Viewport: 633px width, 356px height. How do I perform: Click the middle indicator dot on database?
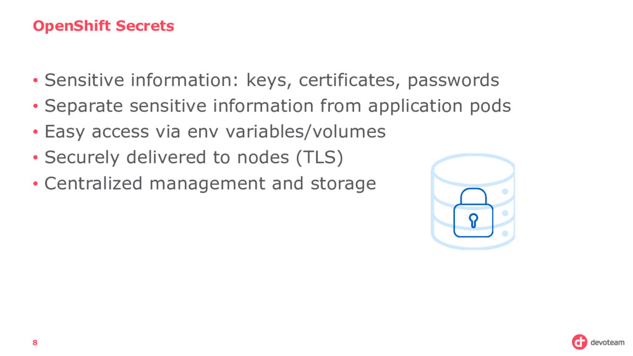(x=504, y=213)
